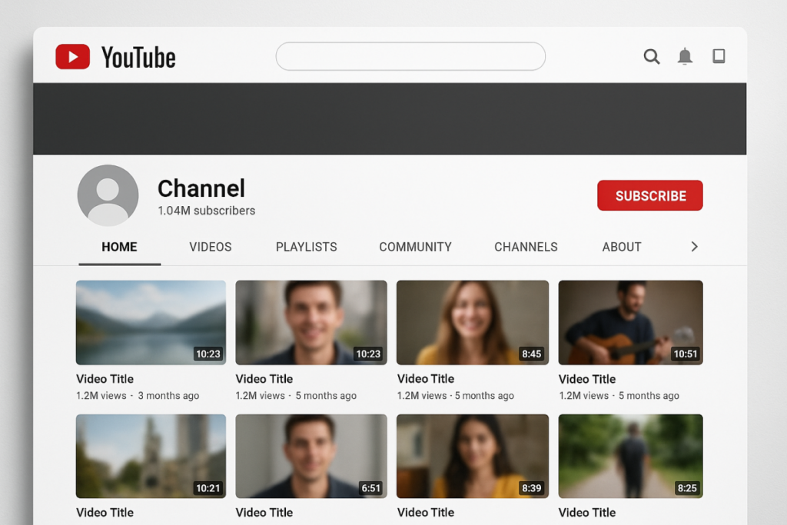787x525 pixels.
Task: Click Video Title under the castle thumbnail
Action: (105, 513)
